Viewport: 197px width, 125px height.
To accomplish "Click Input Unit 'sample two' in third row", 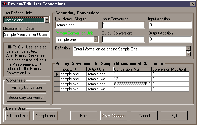I will pyautogui.click(x=73, y=84).
